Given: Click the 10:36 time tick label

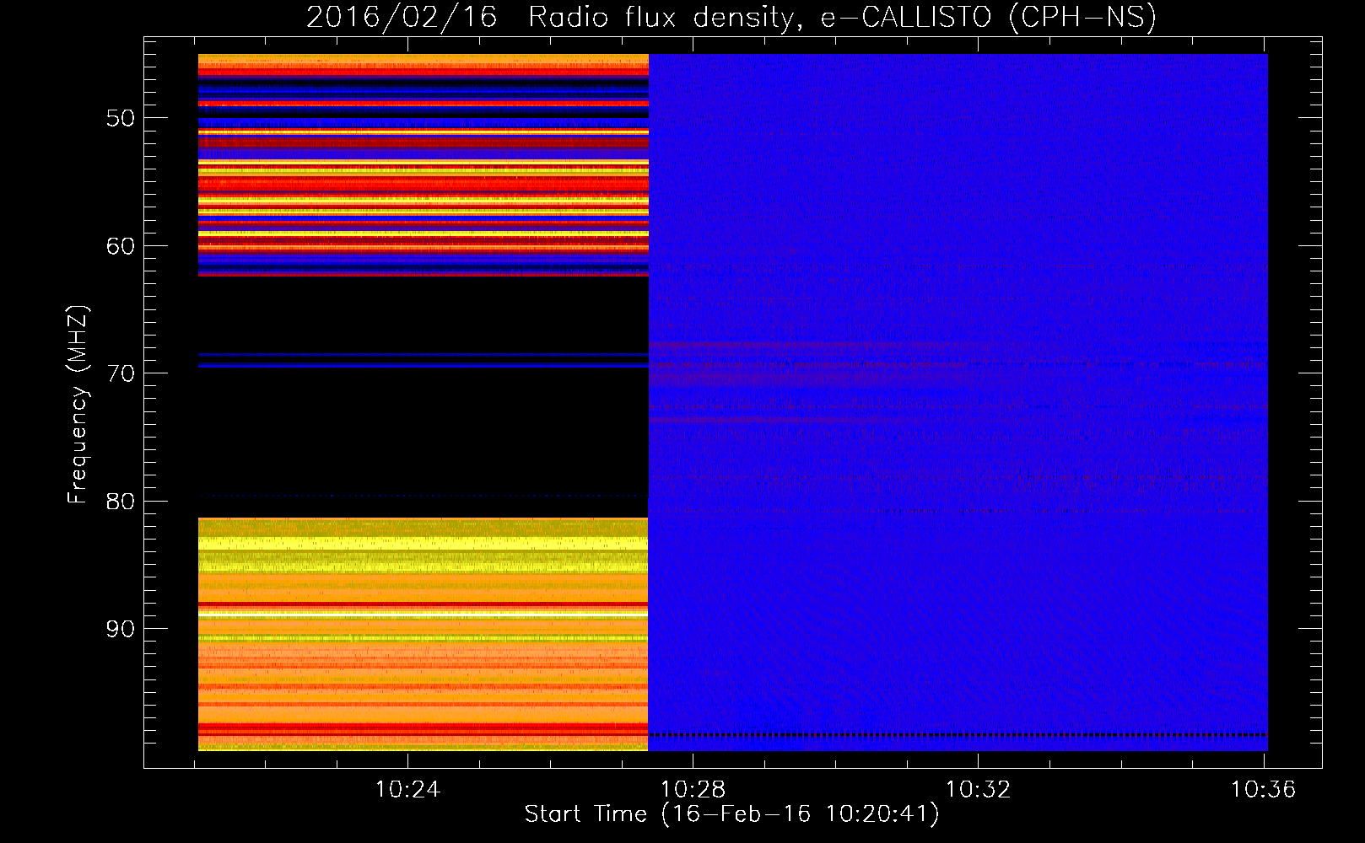Looking at the screenshot, I should tap(1263, 790).
